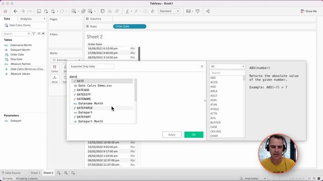Click the view-as-list icon in Data pane
323x181 pixels.
click(x=39, y=34)
